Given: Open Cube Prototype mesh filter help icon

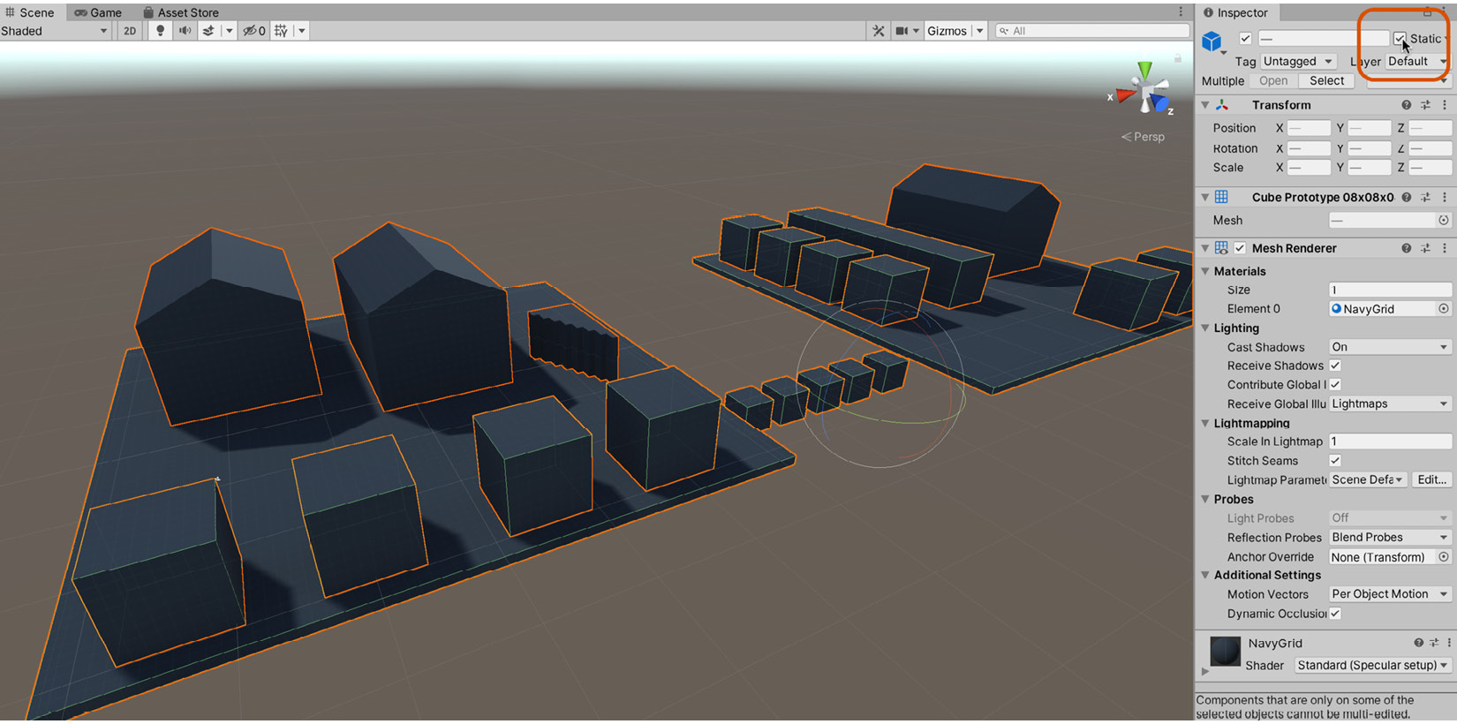Looking at the screenshot, I should click(x=1406, y=198).
